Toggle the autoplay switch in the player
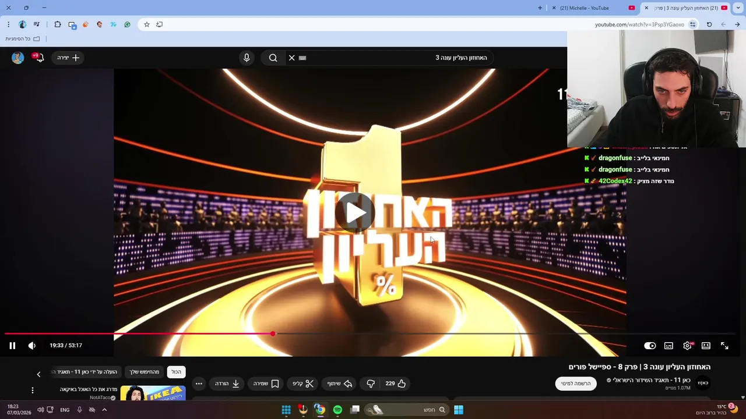The height and width of the screenshot is (419, 746). [650, 346]
